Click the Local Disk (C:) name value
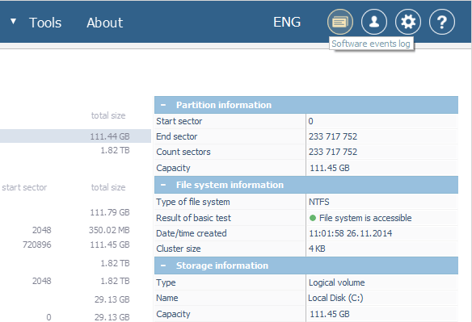This screenshot has height=322, width=472. click(x=335, y=298)
